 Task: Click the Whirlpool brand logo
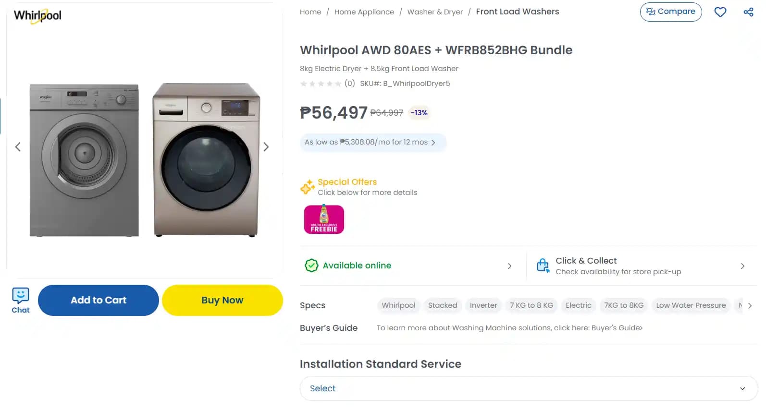[37, 16]
